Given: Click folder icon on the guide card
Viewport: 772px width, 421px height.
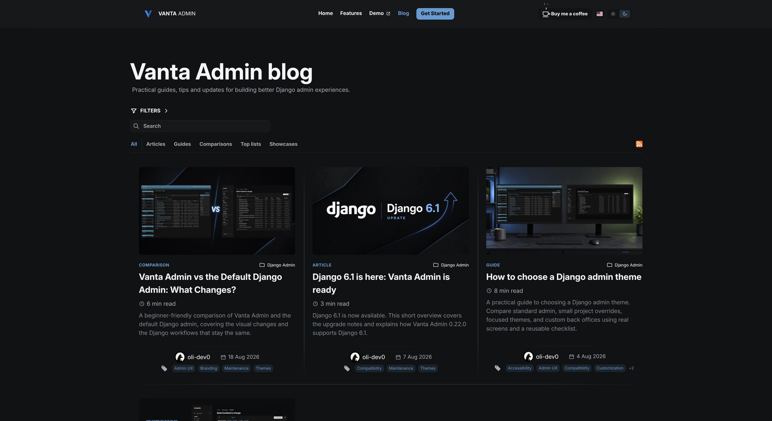Looking at the screenshot, I should tap(609, 265).
